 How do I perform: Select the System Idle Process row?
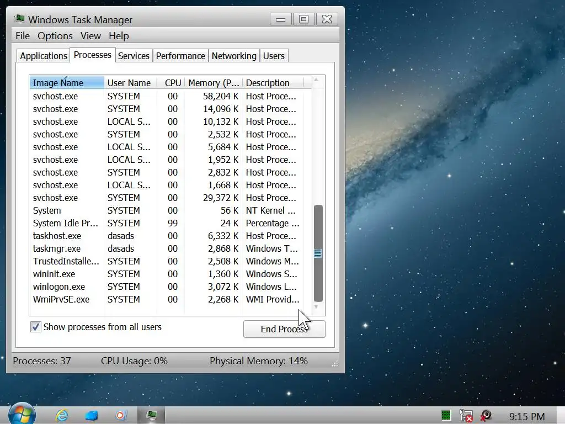[x=167, y=223]
